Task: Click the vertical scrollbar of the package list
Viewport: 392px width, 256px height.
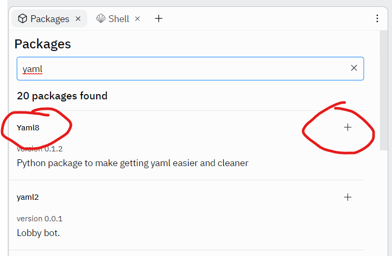Action: click(x=384, y=89)
